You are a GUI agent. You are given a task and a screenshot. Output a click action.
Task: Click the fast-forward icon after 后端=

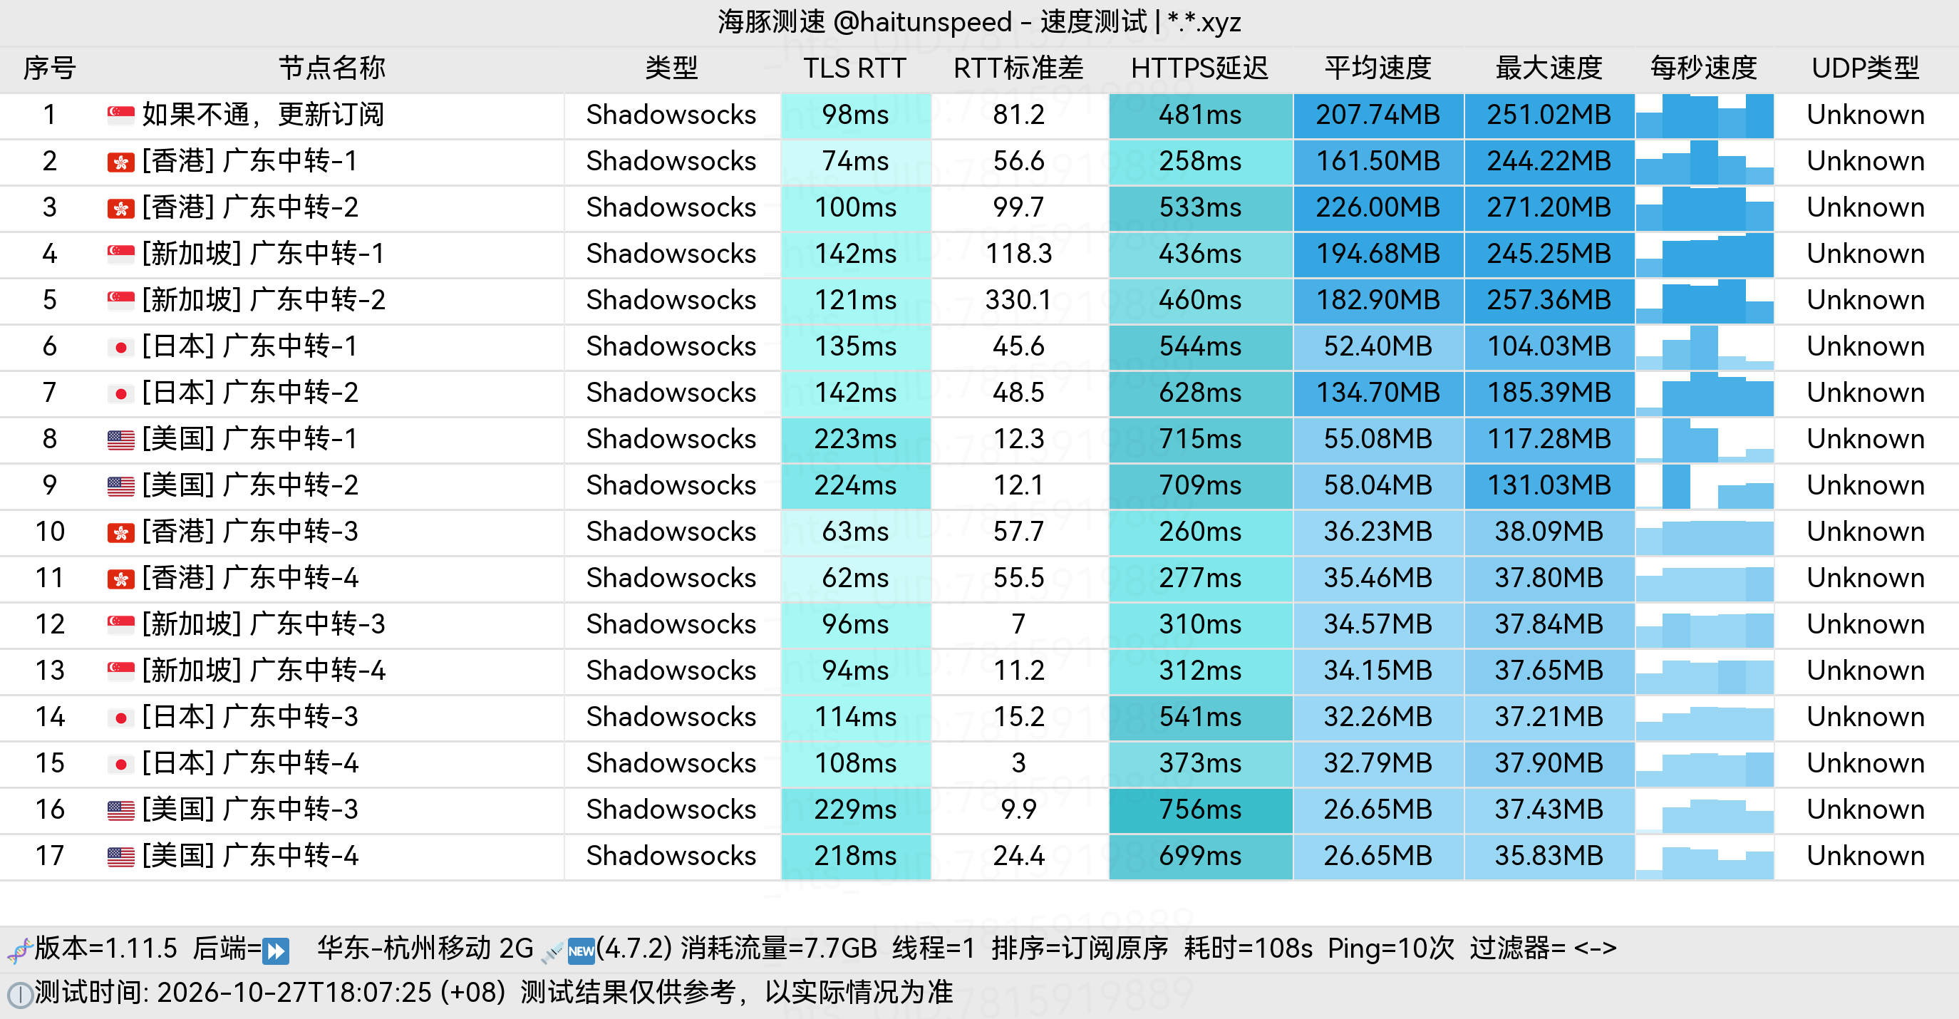(x=276, y=951)
